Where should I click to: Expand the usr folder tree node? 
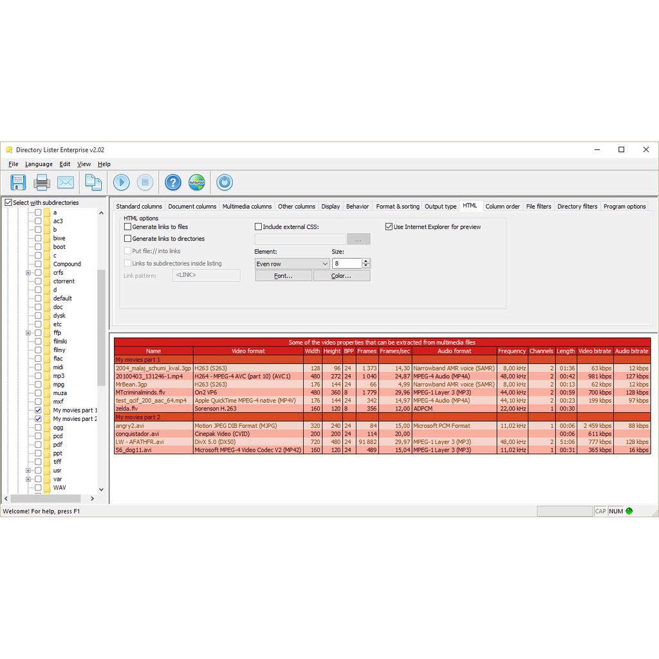point(28,470)
